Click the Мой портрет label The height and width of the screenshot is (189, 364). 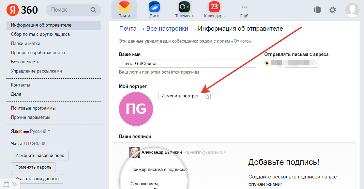133,86
